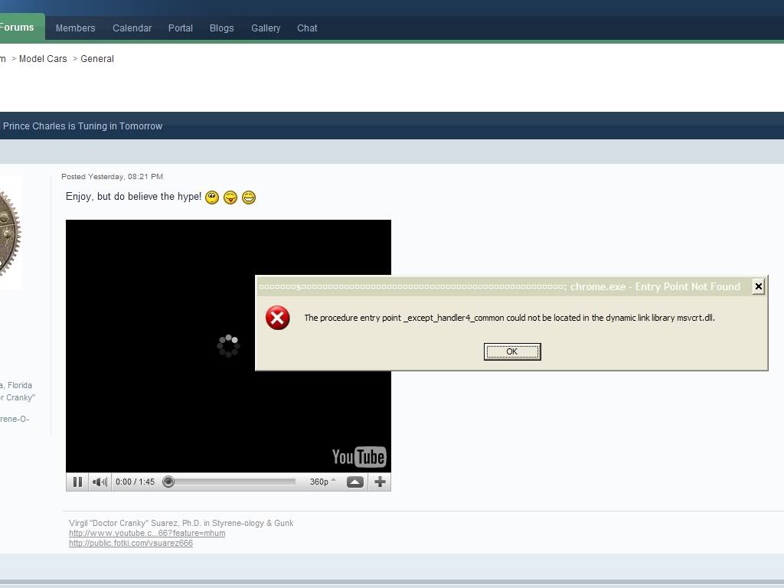This screenshot has height=588, width=784.
Task: Open the Blogs section
Action: click(221, 28)
